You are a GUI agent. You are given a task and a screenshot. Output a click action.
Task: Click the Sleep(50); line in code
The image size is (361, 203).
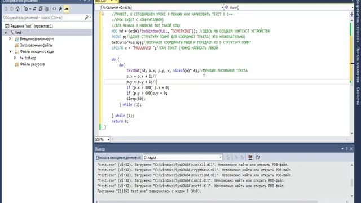tap(136, 99)
